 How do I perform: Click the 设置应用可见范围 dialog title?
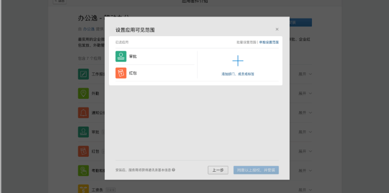[135, 30]
